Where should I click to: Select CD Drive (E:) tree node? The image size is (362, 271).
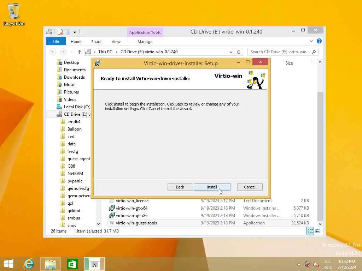coord(77,114)
